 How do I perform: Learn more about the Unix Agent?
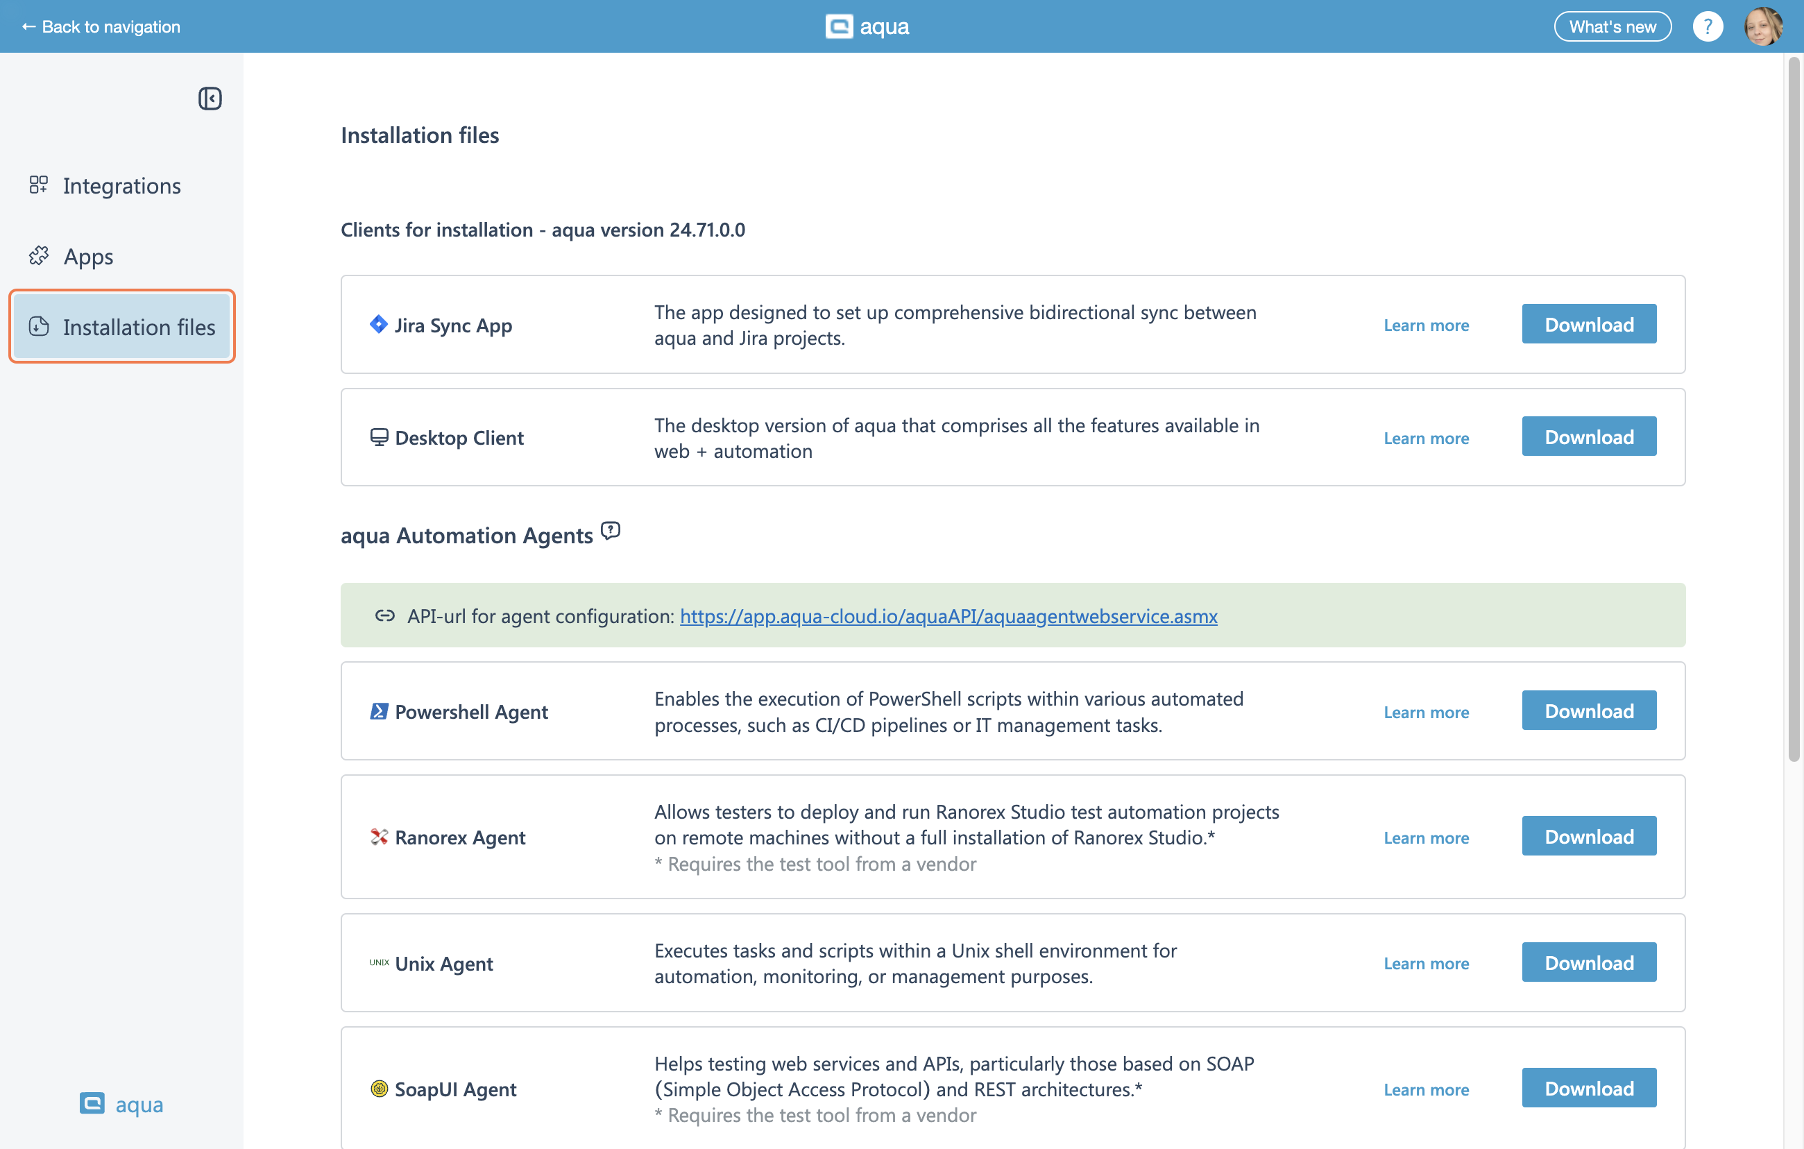[1426, 963]
